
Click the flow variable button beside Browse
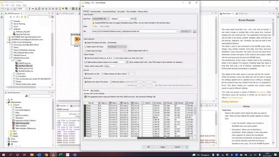[194, 31]
